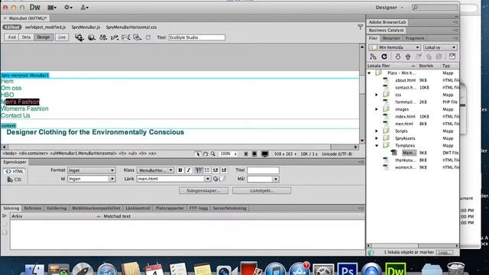Image resolution: width=489 pixels, height=275 pixels.
Task: Open the Länk dropdown arrow
Action: tap(208, 179)
